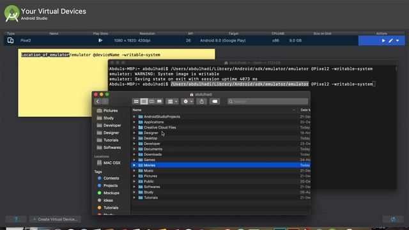Viewport: 409px width, 230px height.
Task: Expand AndroidStudioProjects folder triangle
Action: 134,116
